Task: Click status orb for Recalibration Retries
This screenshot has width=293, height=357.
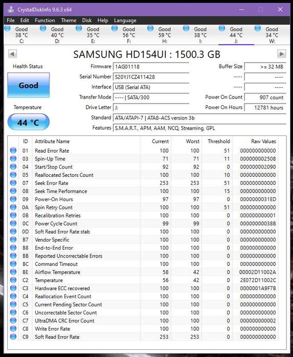Action: point(13,215)
